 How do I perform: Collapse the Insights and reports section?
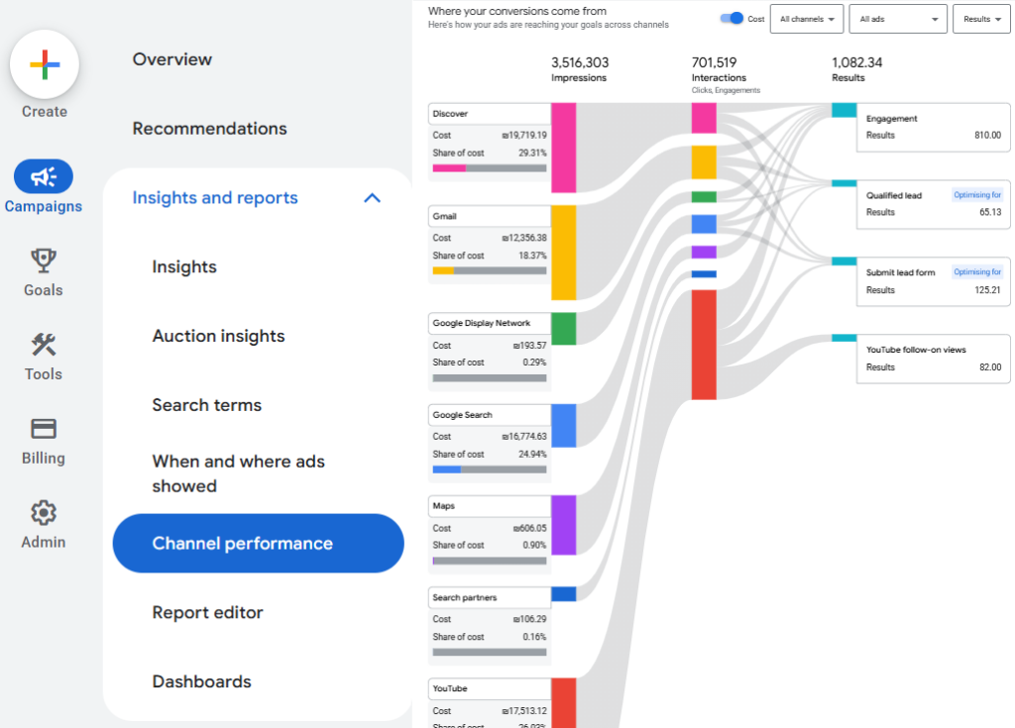point(372,198)
